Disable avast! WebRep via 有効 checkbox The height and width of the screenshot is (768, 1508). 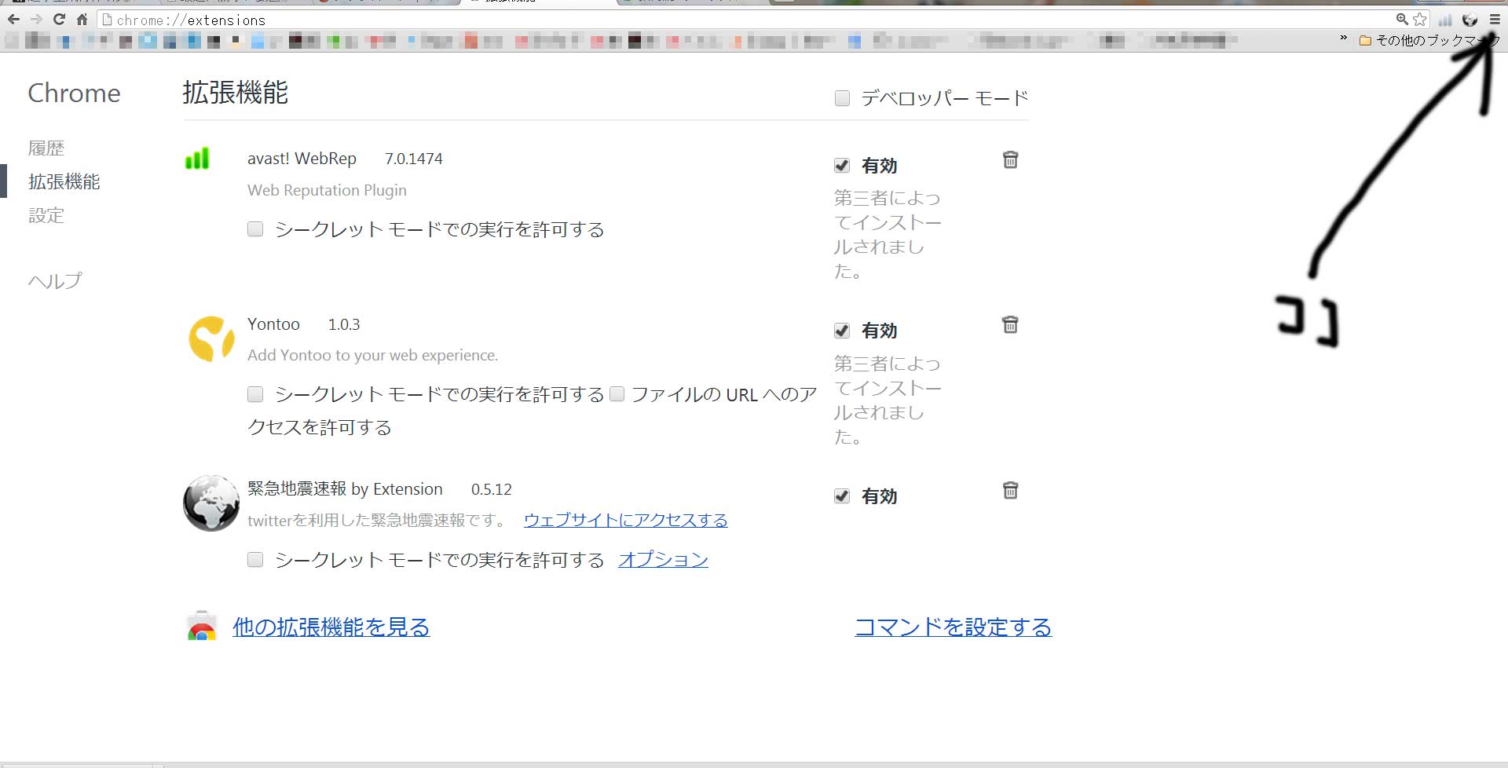842,166
